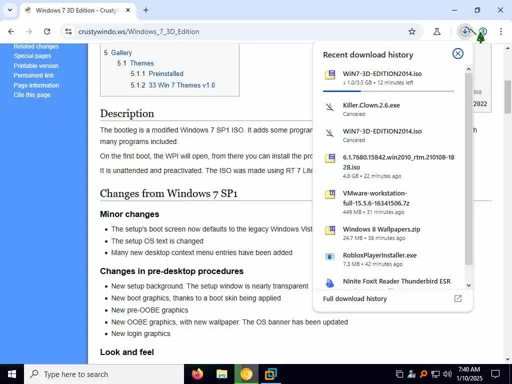Click the Chrome taskbar icon
The width and height of the screenshot is (512, 384).
point(246,374)
